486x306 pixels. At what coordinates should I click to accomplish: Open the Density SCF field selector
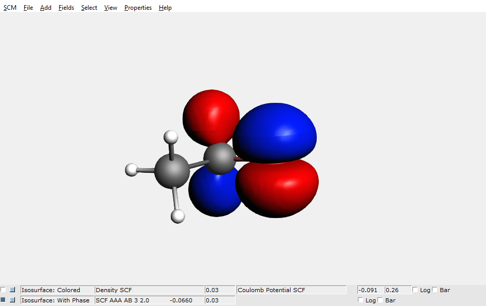coord(149,290)
